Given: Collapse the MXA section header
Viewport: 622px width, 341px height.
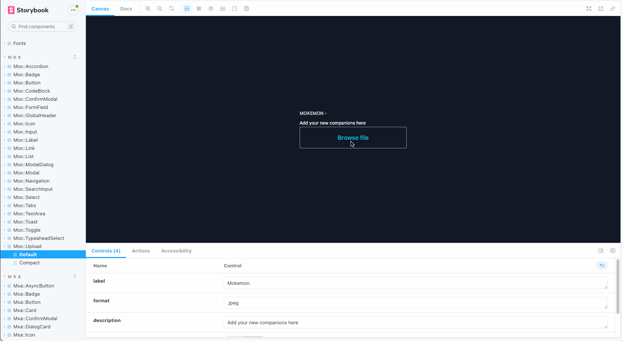Looking at the screenshot, I should click(14, 277).
